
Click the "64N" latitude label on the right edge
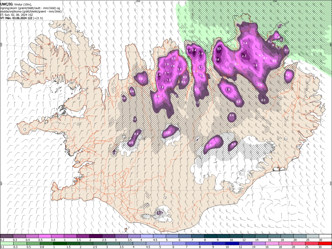tap(331, 183)
